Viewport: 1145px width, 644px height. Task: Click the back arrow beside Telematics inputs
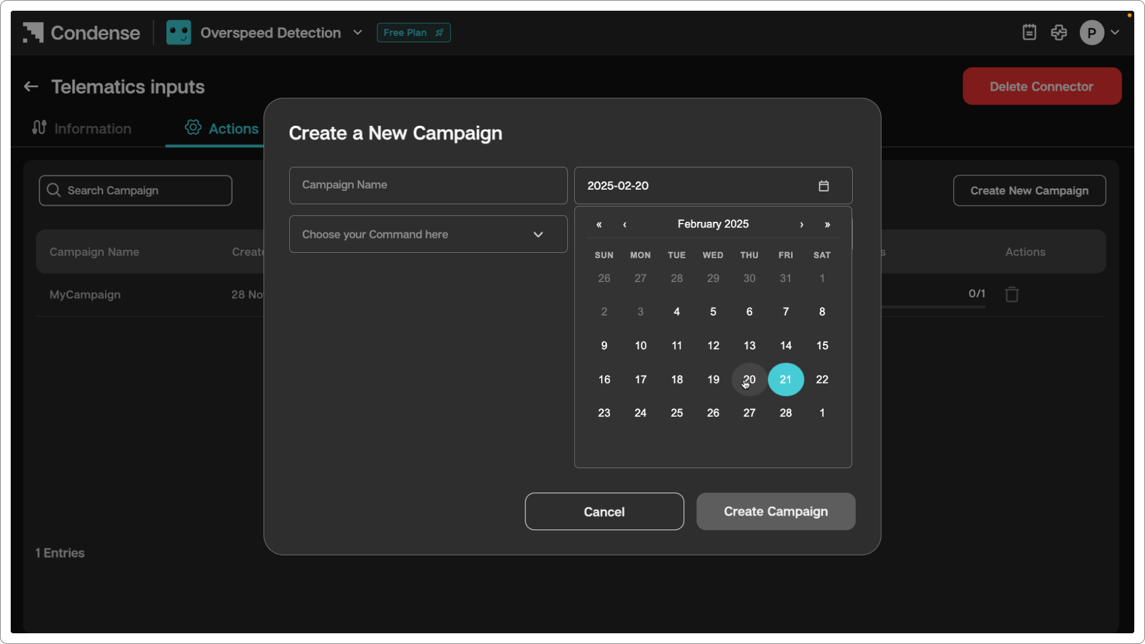point(31,87)
